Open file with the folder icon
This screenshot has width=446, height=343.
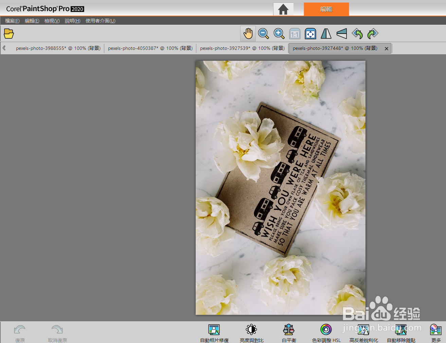9,34
